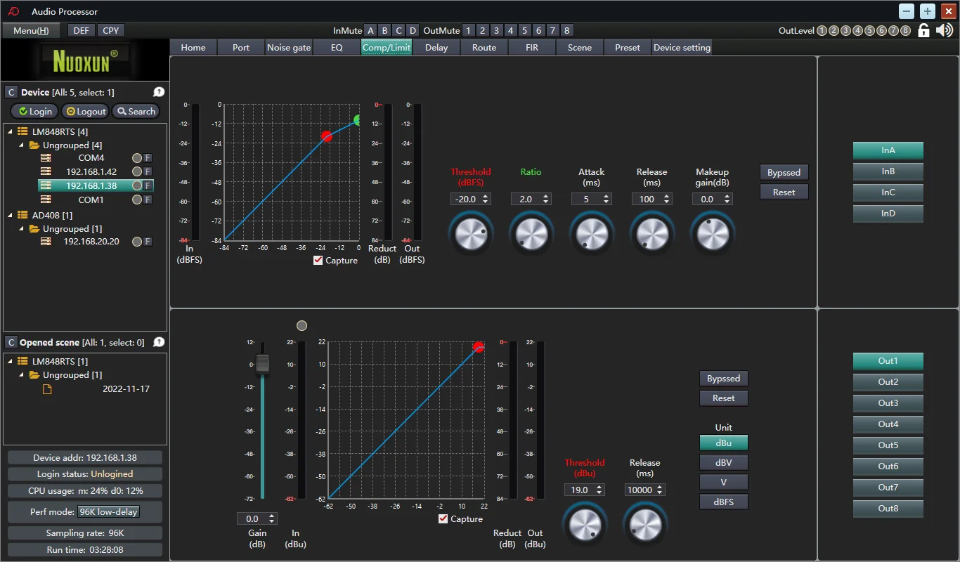Click the Threshold (dBFS) value field

[x=465, y=199]
